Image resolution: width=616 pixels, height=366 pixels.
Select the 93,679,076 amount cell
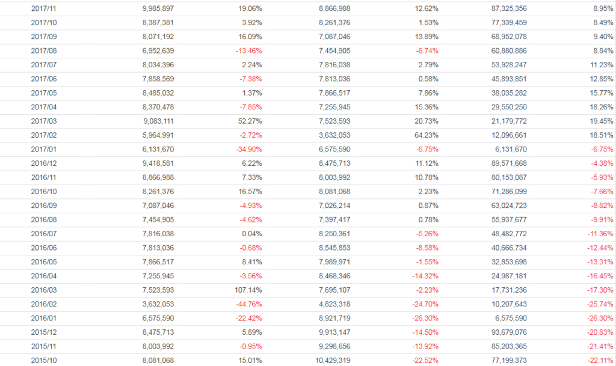point(505,332)
